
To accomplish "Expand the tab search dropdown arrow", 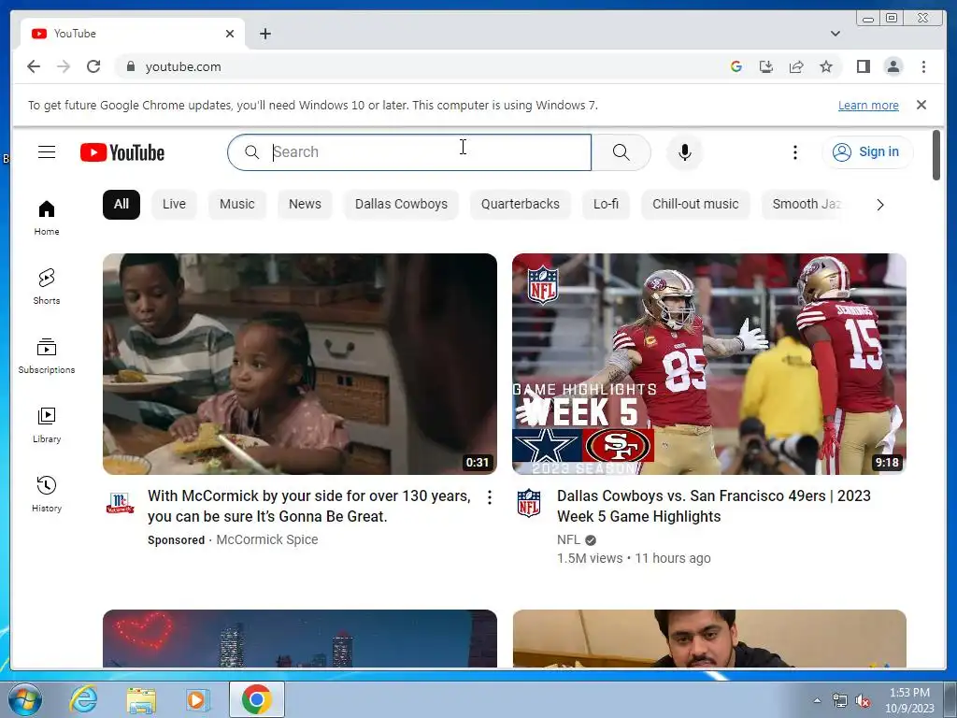I will [x=835, y=34].
